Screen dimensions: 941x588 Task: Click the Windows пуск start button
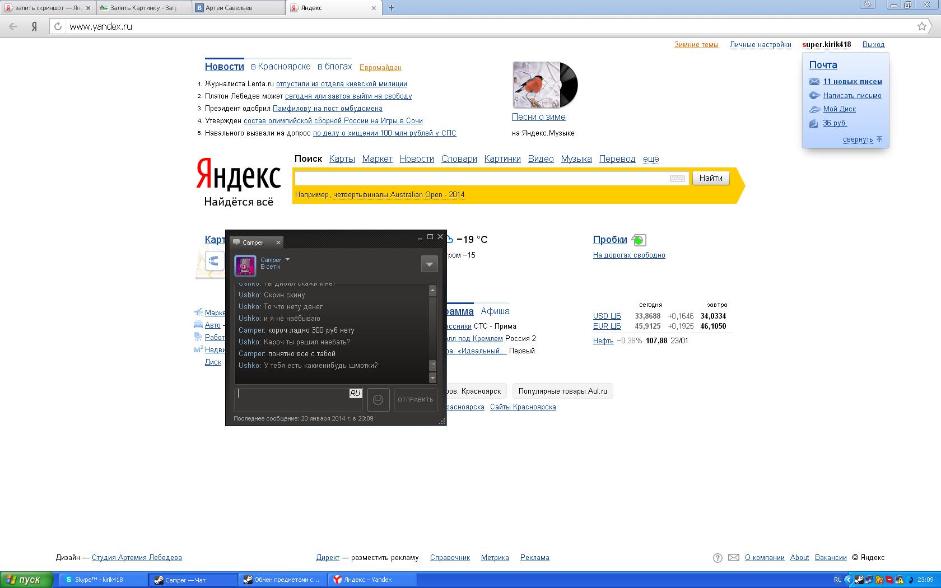(x=26, y=580)
